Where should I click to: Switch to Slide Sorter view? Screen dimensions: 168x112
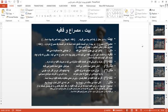pos(132,110)
